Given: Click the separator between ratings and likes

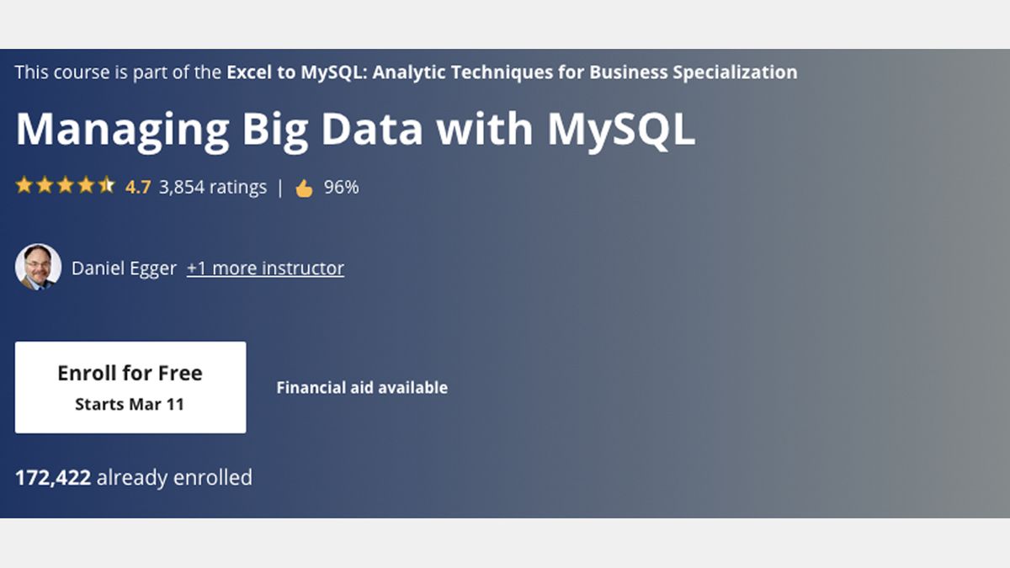Looking at the screenshot, I should [282, 187].
